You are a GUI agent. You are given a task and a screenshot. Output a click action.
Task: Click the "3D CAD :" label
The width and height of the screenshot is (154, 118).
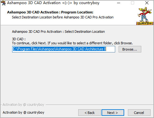pos(19,39)
